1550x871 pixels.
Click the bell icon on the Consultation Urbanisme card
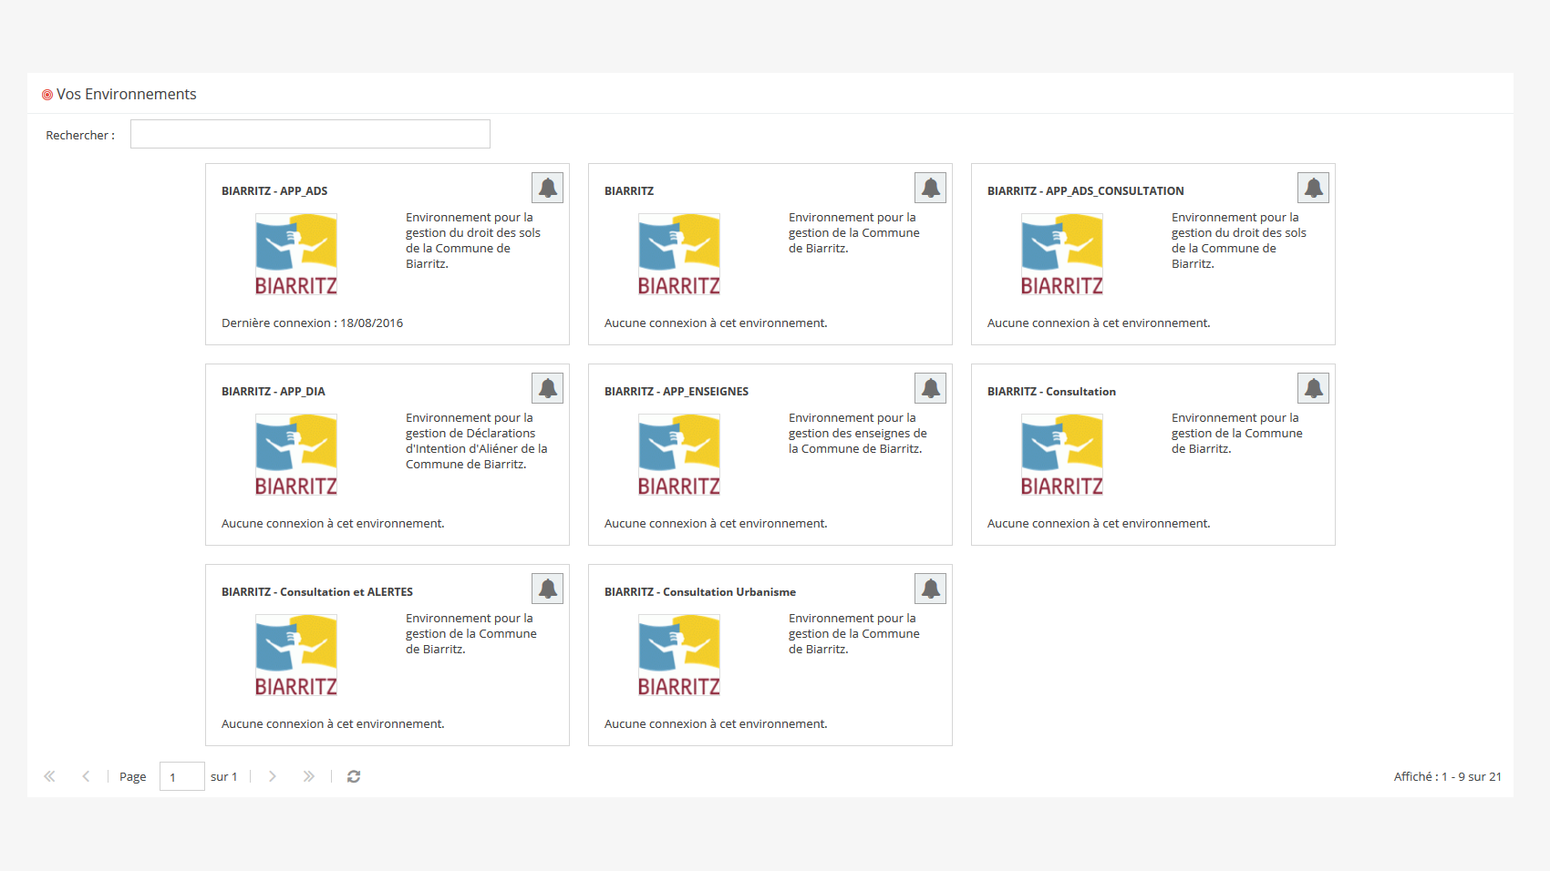pyautogui.click(x=930, y=589)
